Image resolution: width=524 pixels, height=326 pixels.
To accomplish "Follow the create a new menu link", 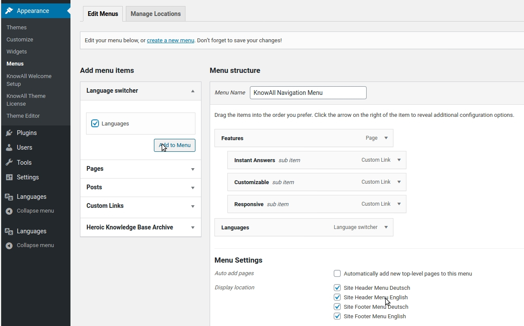I will (x=170, y=41).
